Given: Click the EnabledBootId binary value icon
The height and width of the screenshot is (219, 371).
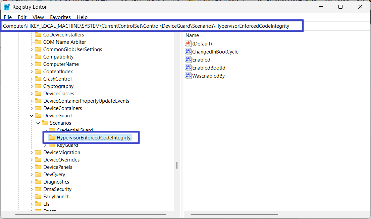Looking at the screenshot, I should (x=188, y=68).
